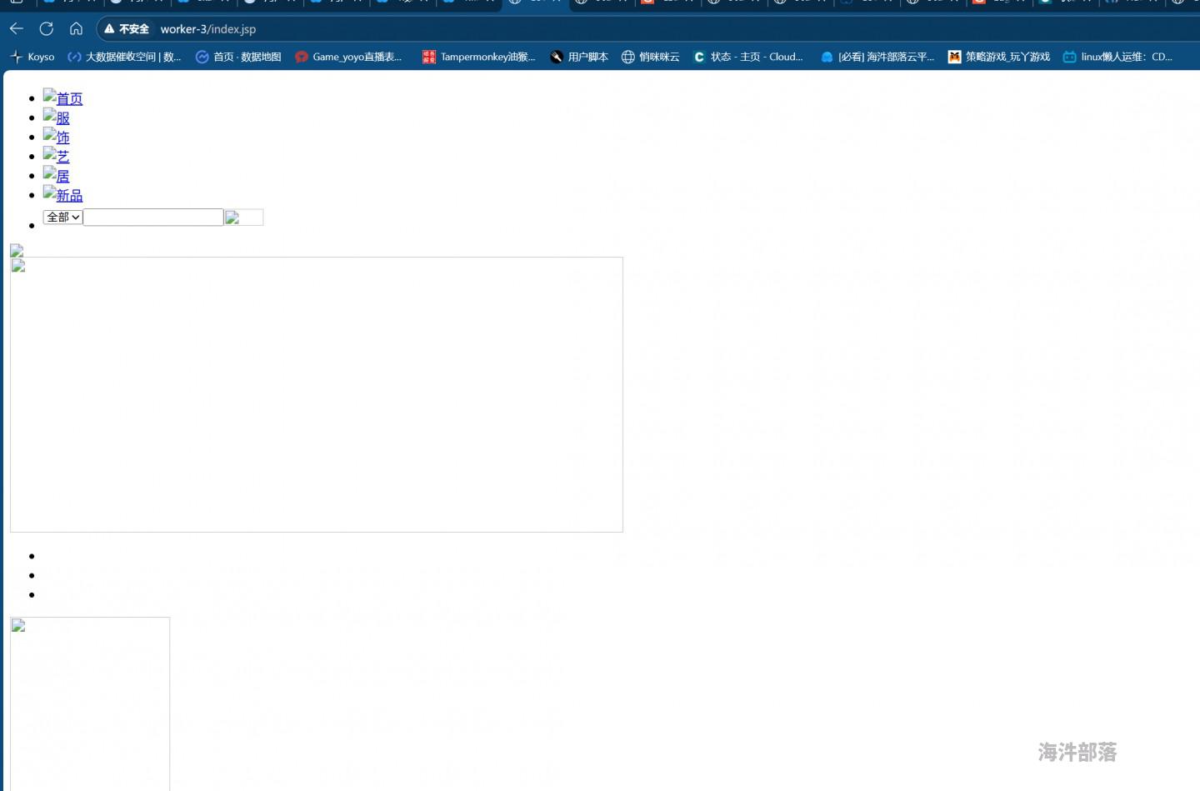
Task: Go back using the browser back arrow
Action: 17,28
